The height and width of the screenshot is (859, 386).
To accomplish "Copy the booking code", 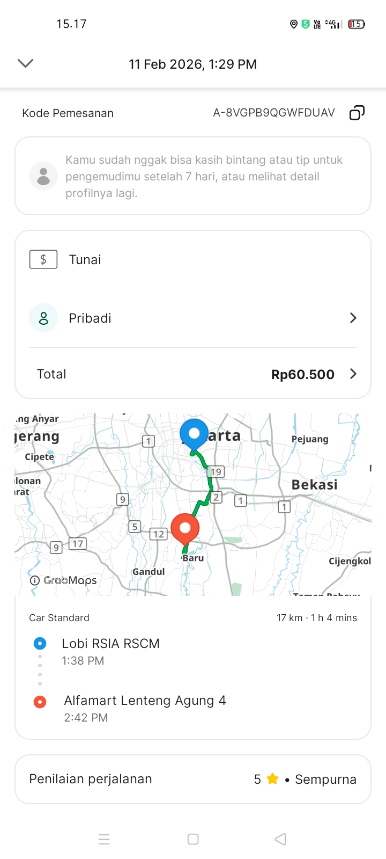I will coord(357,113).
